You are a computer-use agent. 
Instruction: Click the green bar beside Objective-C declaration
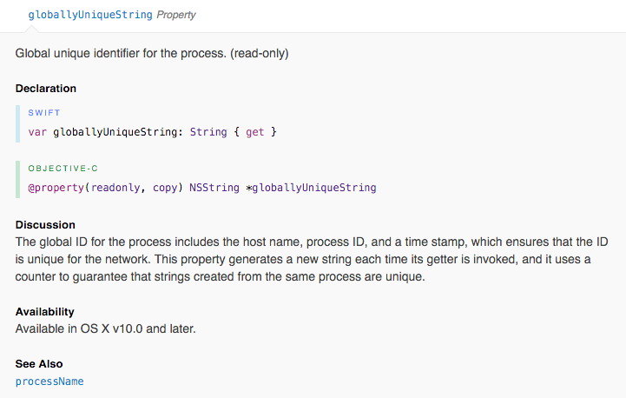click(17, 179)
